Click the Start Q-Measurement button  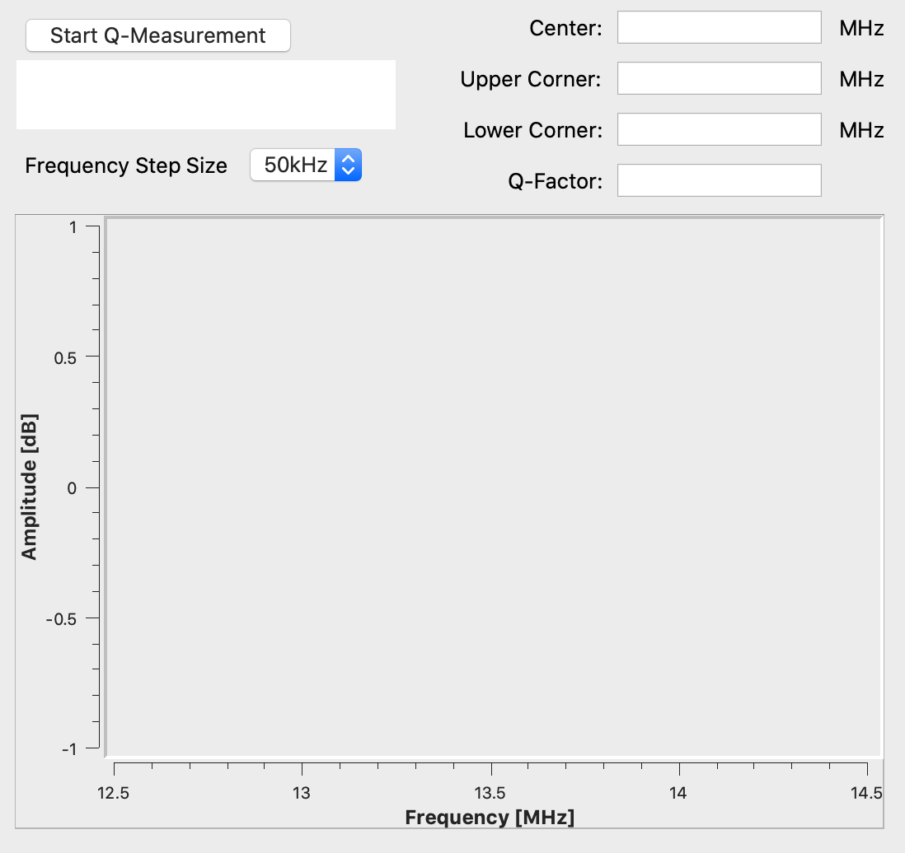157,35
